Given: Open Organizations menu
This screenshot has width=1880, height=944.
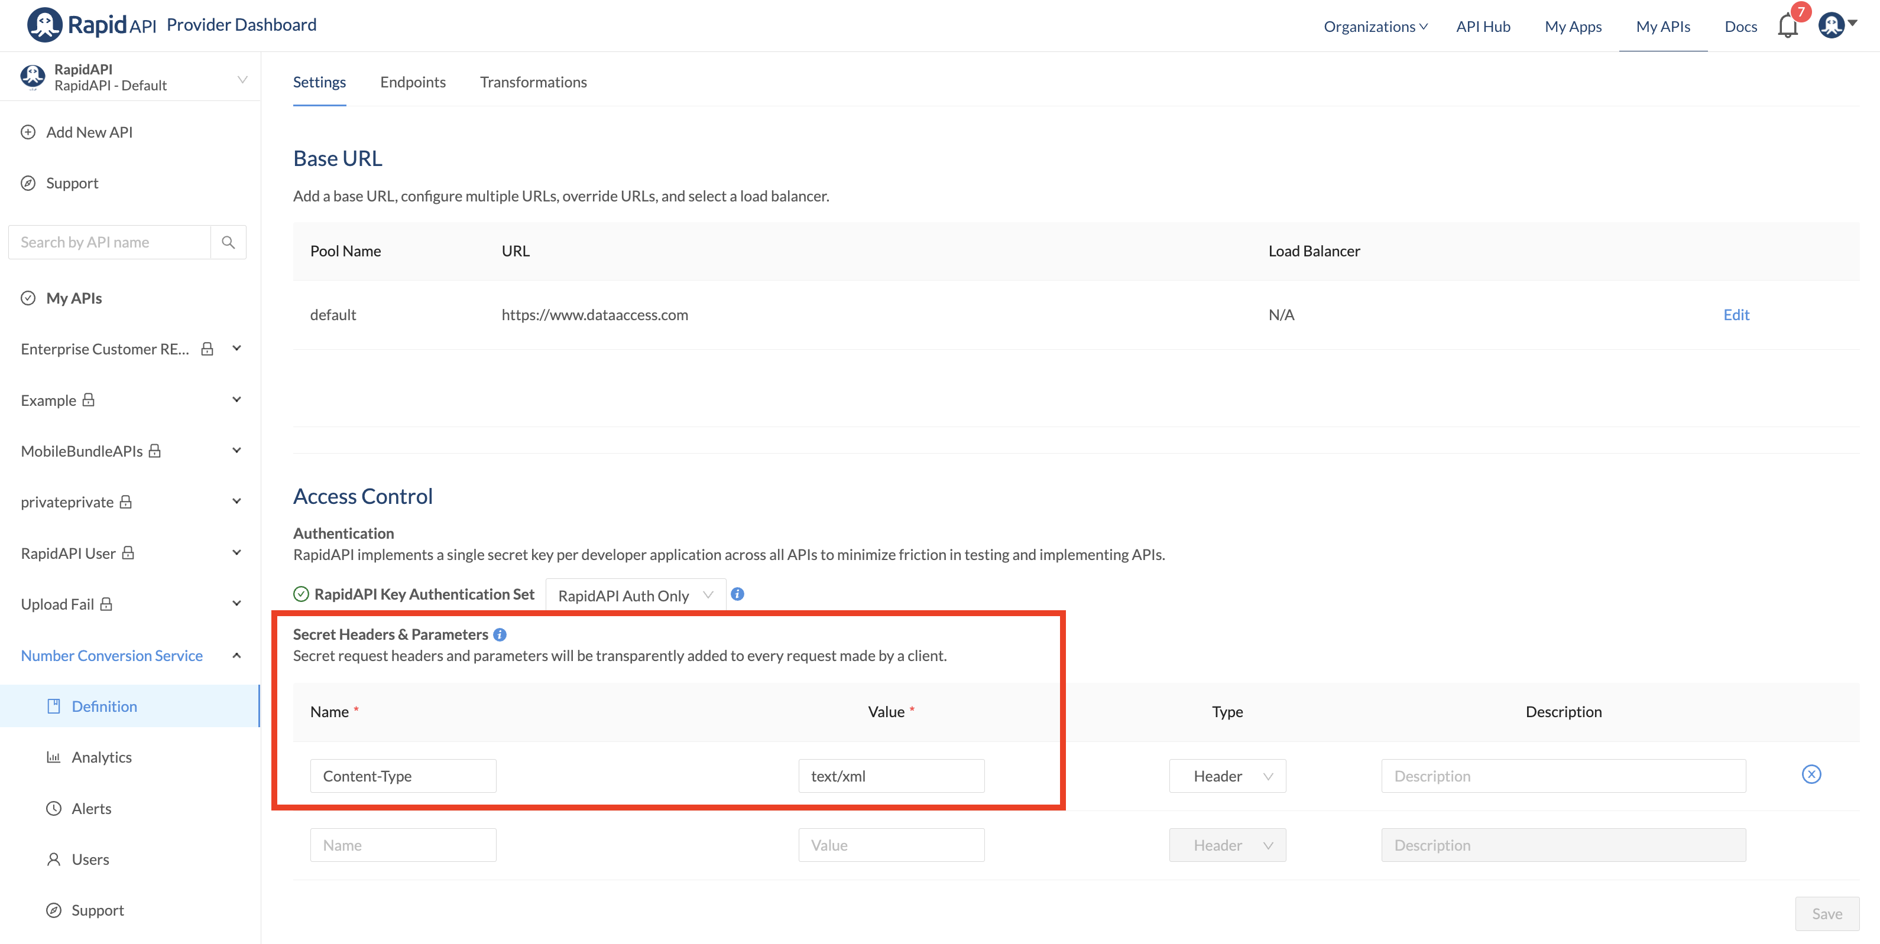Looking at the screenshot, I should coord(1375,26).
